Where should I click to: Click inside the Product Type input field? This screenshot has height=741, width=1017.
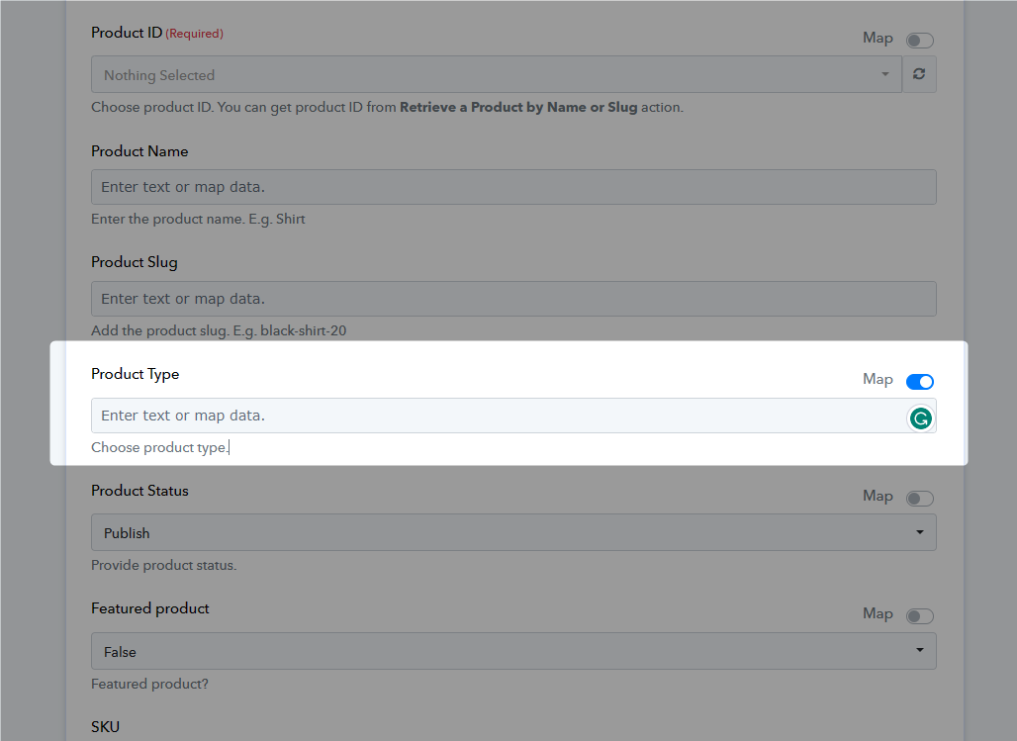pyautogui.click(x=499, y=416)
